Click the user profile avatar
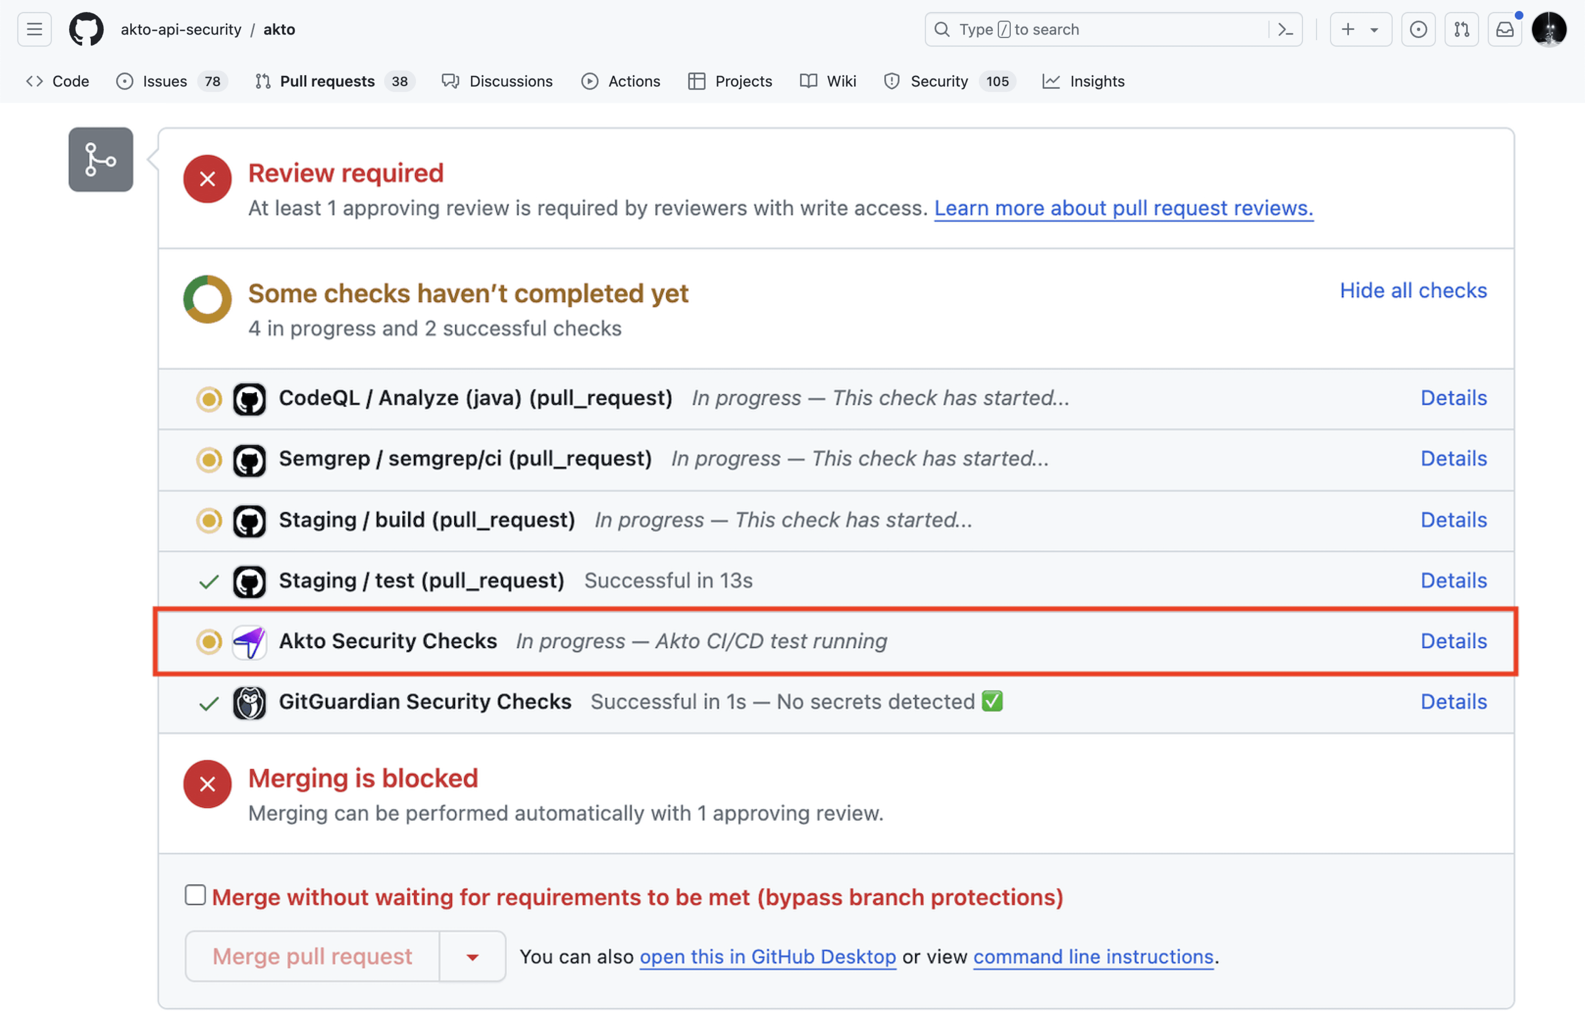The width and height of the screenshot is (1585, 1023). [x=1549, y=29]
